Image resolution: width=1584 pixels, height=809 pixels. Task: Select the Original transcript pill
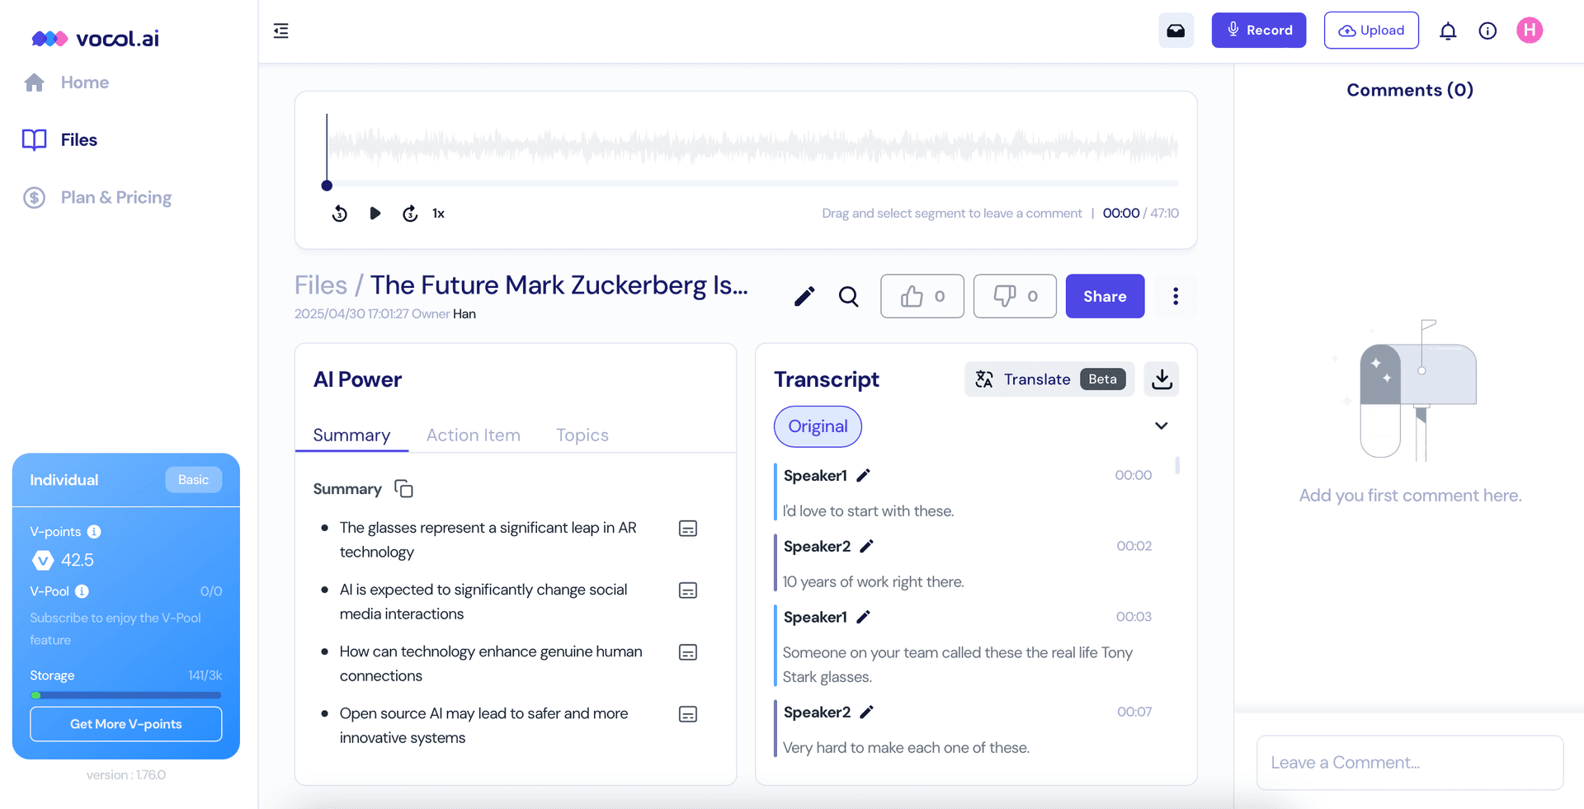click(x=818, y=426)
